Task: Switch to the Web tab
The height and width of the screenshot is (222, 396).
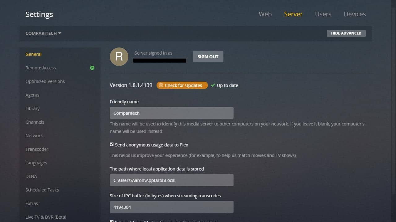Action: pos(265,14)
